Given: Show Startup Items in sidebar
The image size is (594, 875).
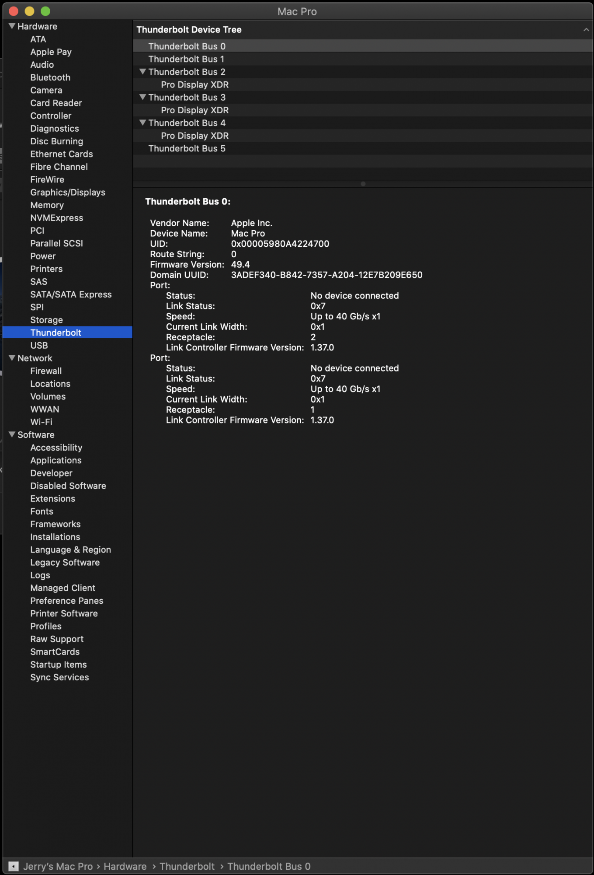Looking at the screenshot, I should [59, 664].
